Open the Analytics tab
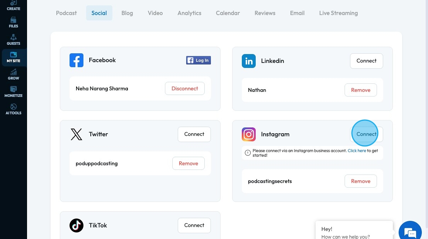428x239 pixels. [x=189, y=13]
